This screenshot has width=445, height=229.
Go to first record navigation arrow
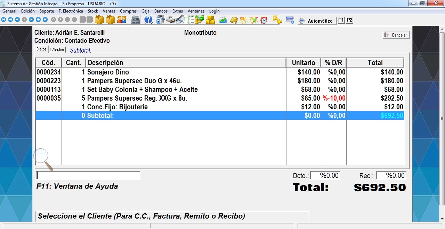point(3,20)
